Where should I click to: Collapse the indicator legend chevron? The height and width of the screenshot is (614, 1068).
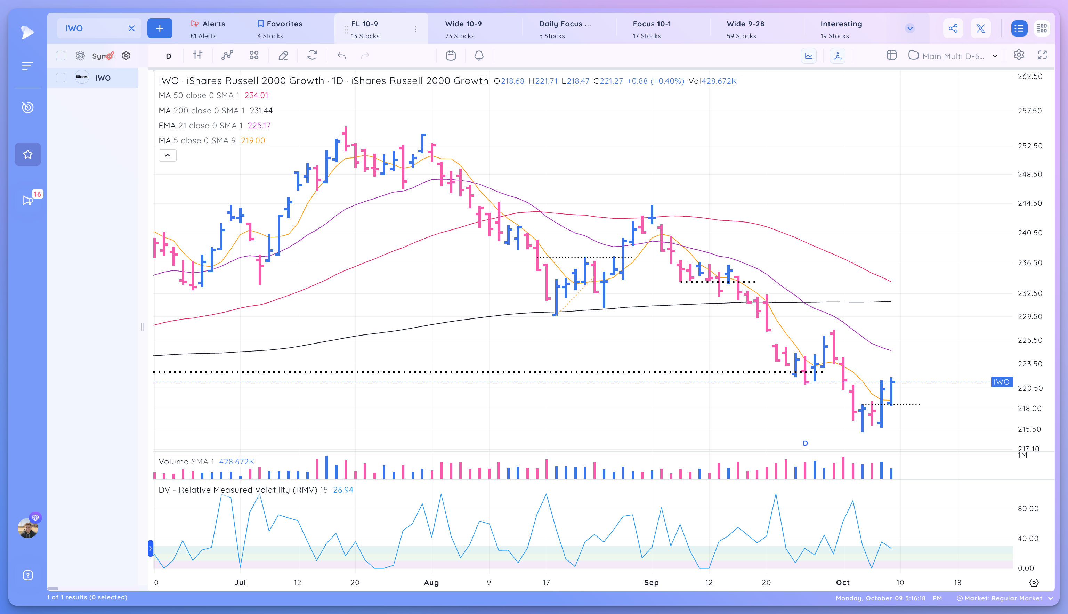click(x=167, y=156)
